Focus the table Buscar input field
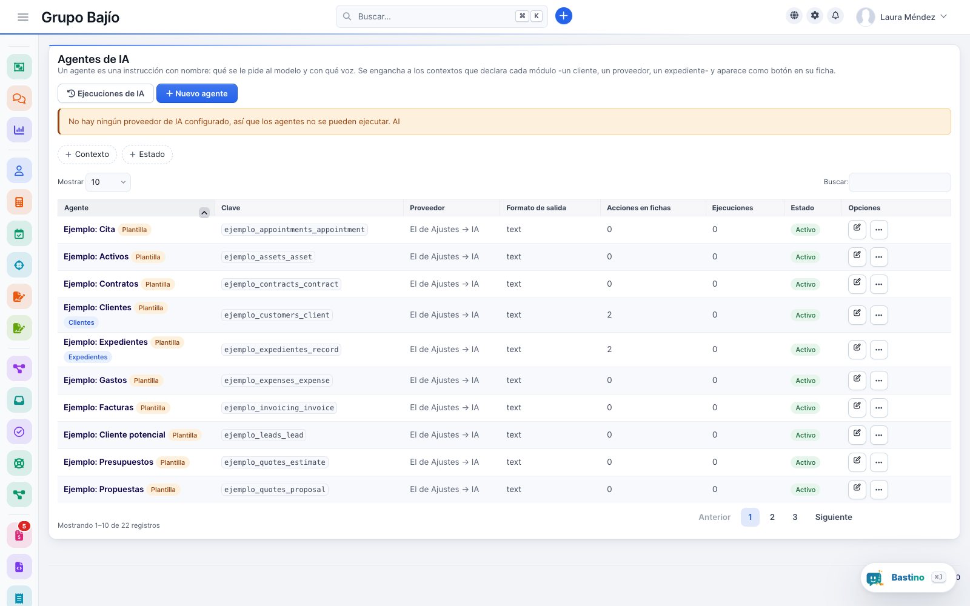Viewport: 970px width, 606px height. point(900,182)
